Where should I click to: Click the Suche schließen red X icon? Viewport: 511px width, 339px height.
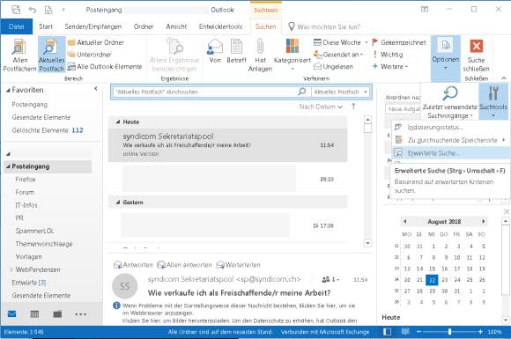476,46
